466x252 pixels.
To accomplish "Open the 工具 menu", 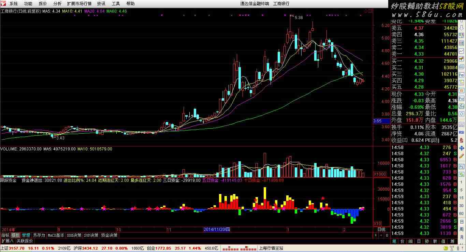I will 116,3.
